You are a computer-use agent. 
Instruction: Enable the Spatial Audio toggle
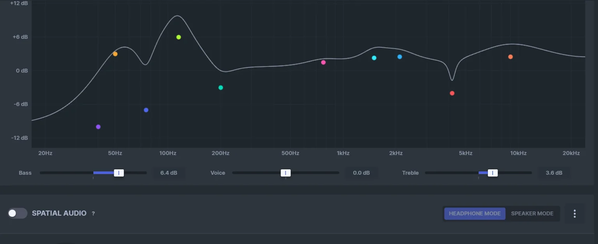point(17,213)
